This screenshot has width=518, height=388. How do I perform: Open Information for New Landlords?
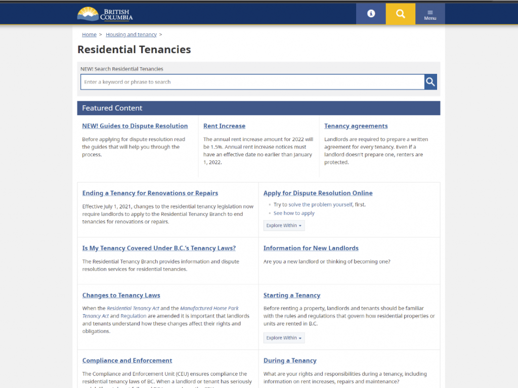point(311,248)
